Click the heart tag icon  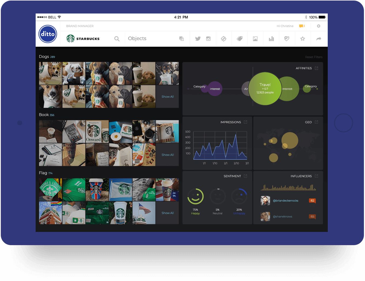(287, 39)
